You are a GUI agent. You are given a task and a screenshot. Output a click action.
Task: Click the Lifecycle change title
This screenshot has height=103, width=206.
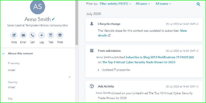109,24
